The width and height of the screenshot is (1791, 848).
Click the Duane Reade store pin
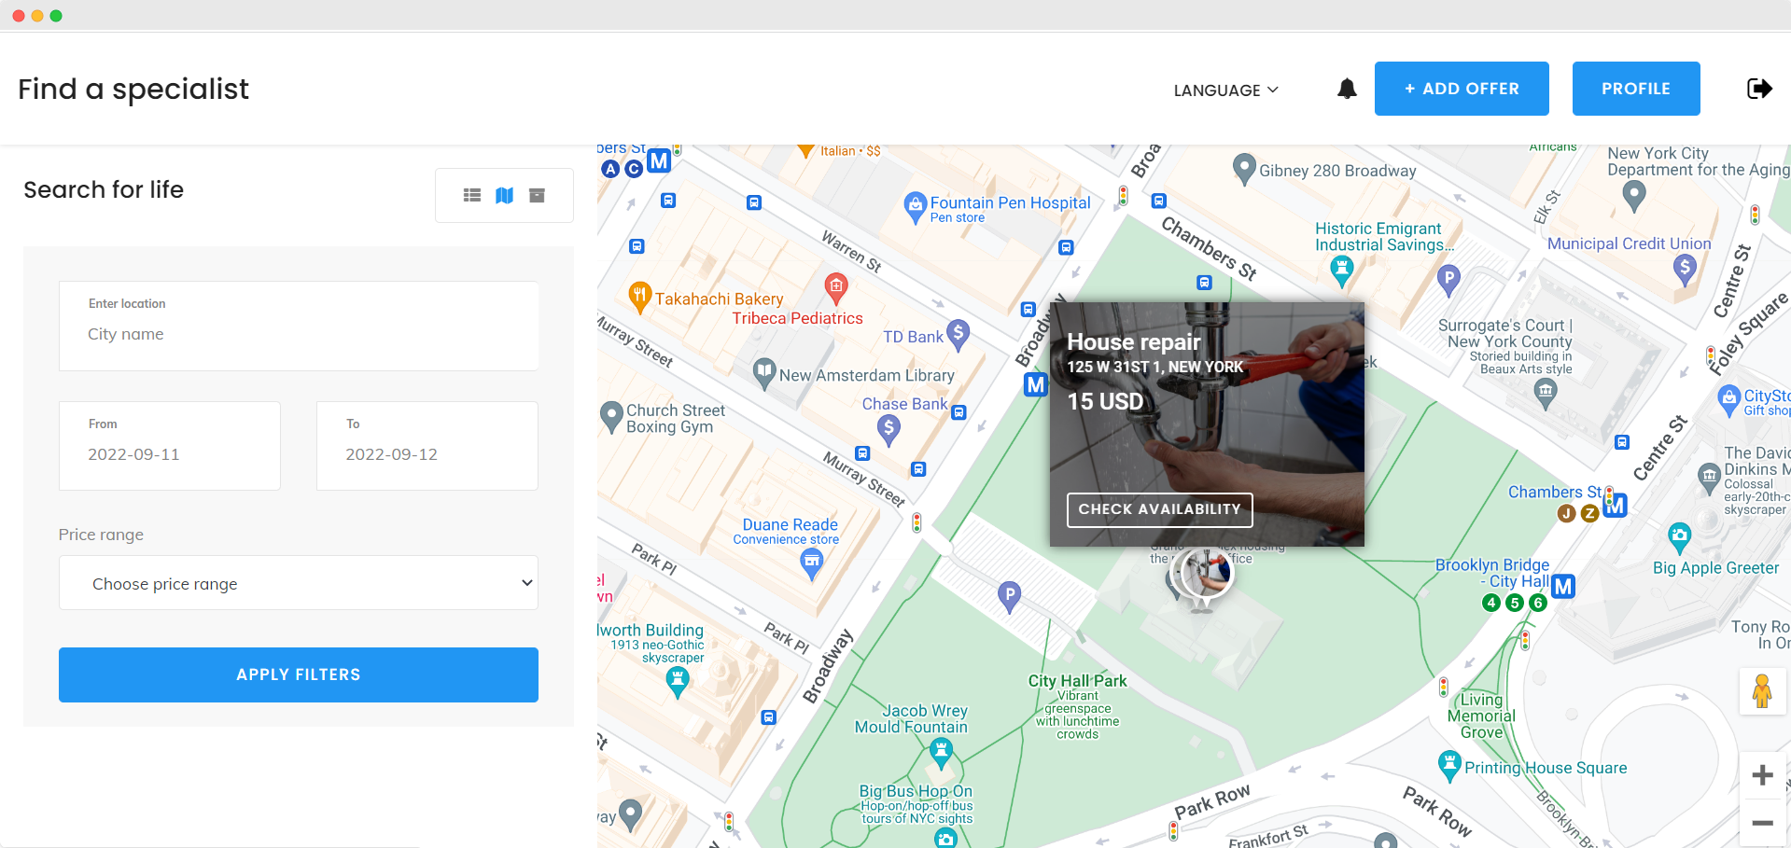tap(812, 563)
